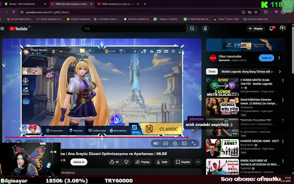Open the video player settings gear
The image size is (294, 184).
pyautogui.click(x=175, y=143)
